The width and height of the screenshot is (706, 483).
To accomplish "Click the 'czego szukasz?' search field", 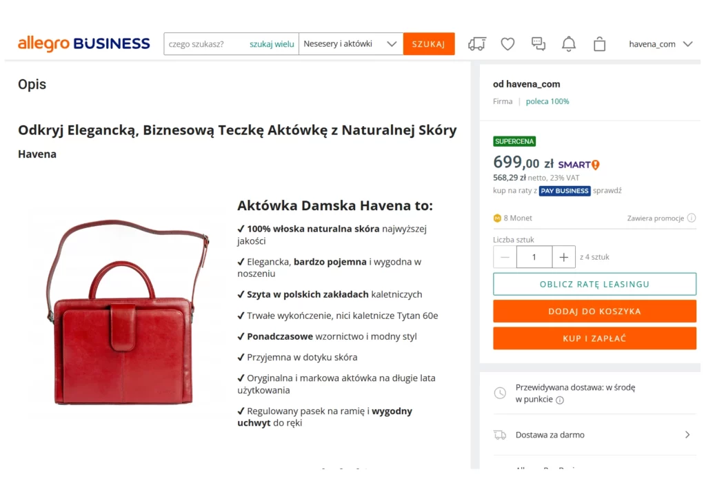I will point(205,44).
